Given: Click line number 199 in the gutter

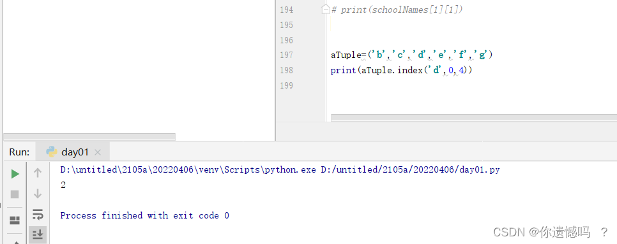Looking at the screenshot, I should click(286, 85).
